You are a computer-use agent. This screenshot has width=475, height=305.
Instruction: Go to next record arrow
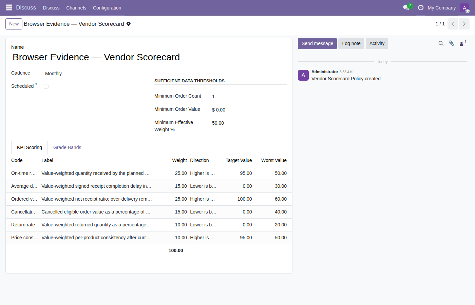click(464, 24)
